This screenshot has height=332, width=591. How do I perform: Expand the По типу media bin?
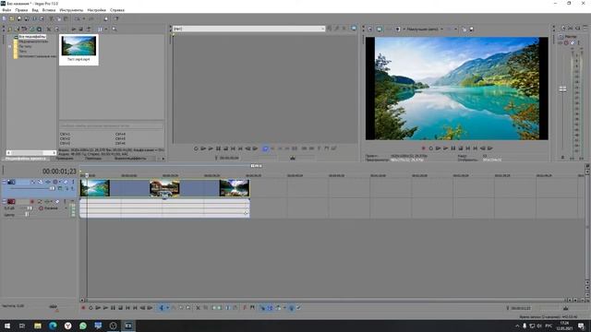[10, 46]
